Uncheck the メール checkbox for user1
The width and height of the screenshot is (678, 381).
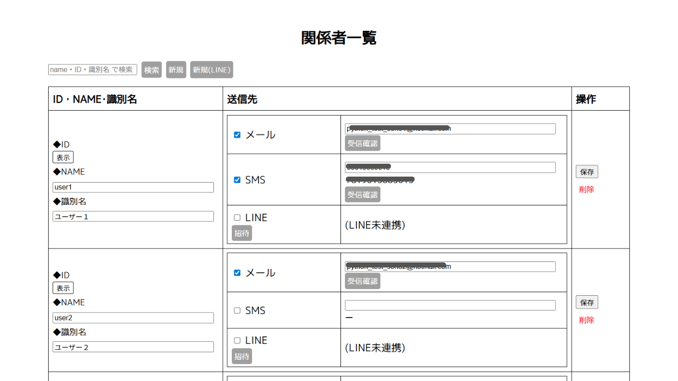pos(237,135)
